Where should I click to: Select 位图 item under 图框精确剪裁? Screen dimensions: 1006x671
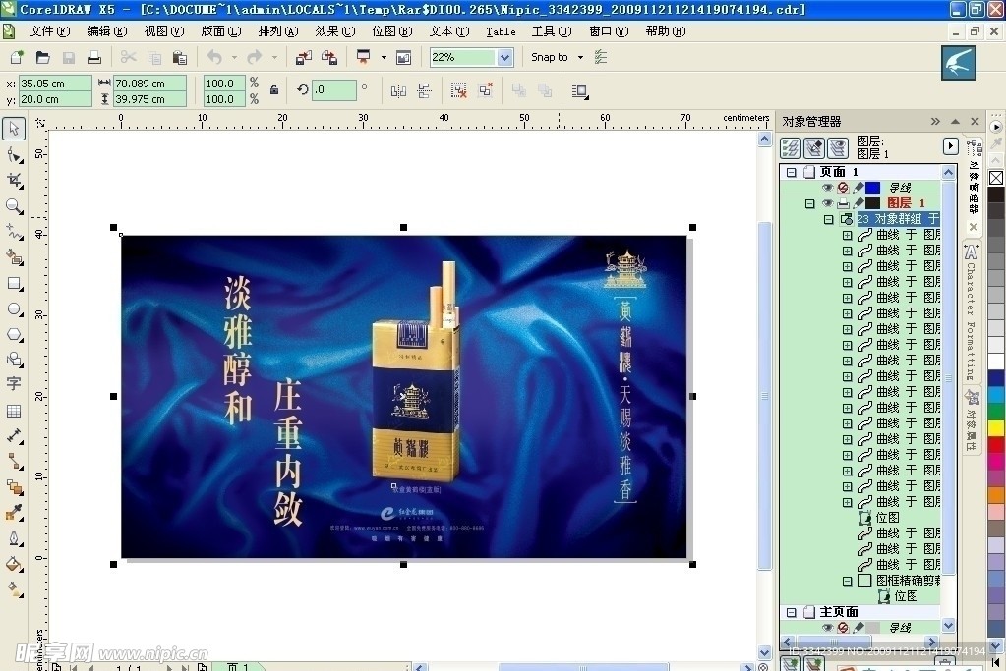click(906, 596)
